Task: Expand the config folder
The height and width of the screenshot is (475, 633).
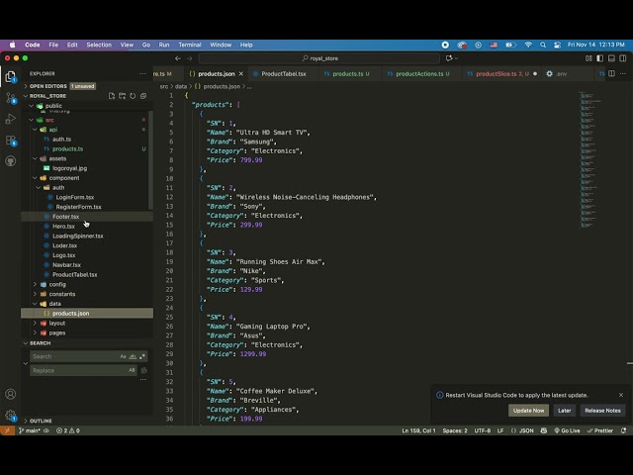Action: click(57, 284)
